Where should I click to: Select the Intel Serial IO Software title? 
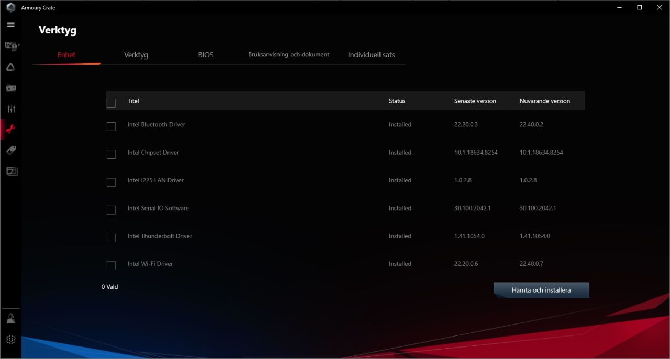point(158,208)
